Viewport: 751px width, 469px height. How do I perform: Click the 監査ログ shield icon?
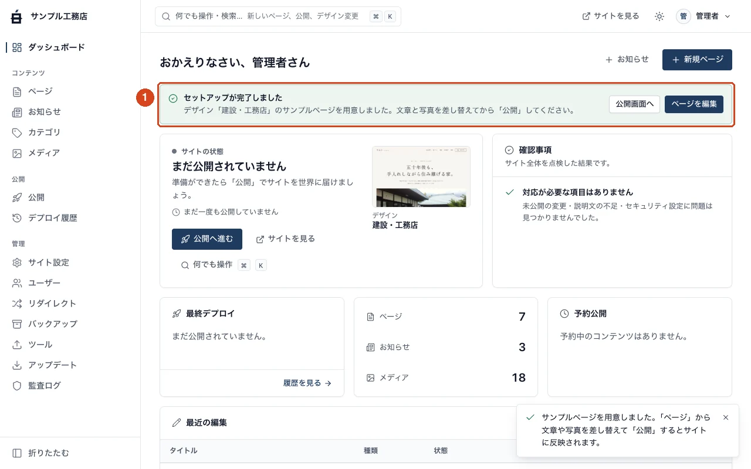(17, 386)
